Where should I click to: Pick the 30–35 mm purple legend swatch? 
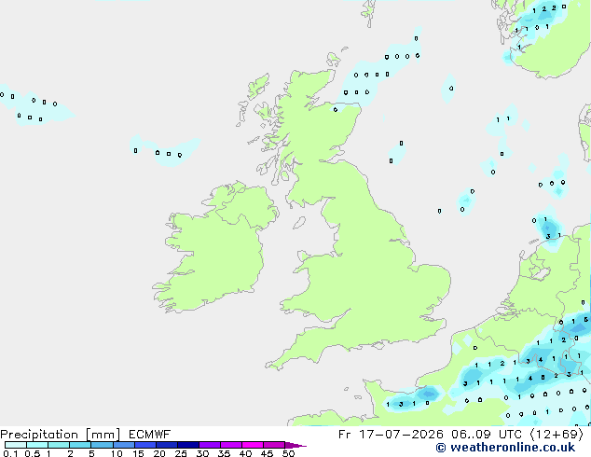click(x=210, y=445)
